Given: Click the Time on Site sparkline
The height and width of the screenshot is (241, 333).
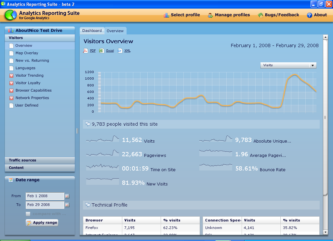Looking at the screenshot, I should 102,167.
